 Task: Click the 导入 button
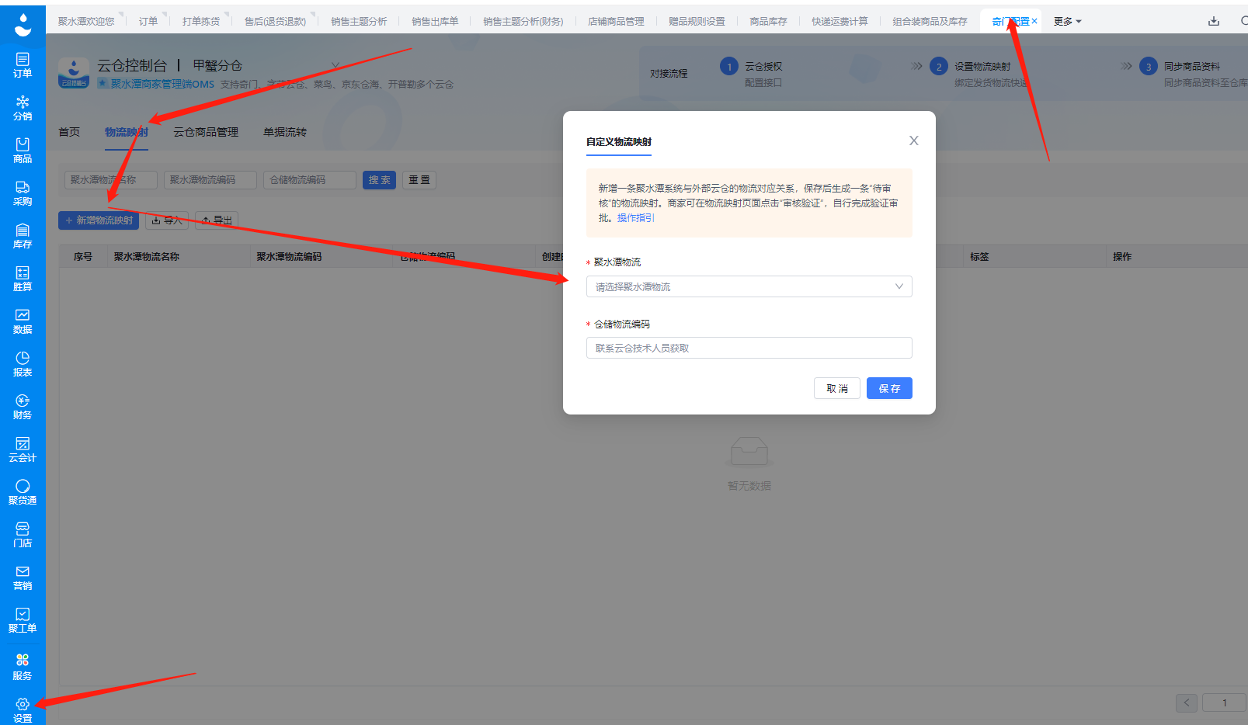coord(167,220)
